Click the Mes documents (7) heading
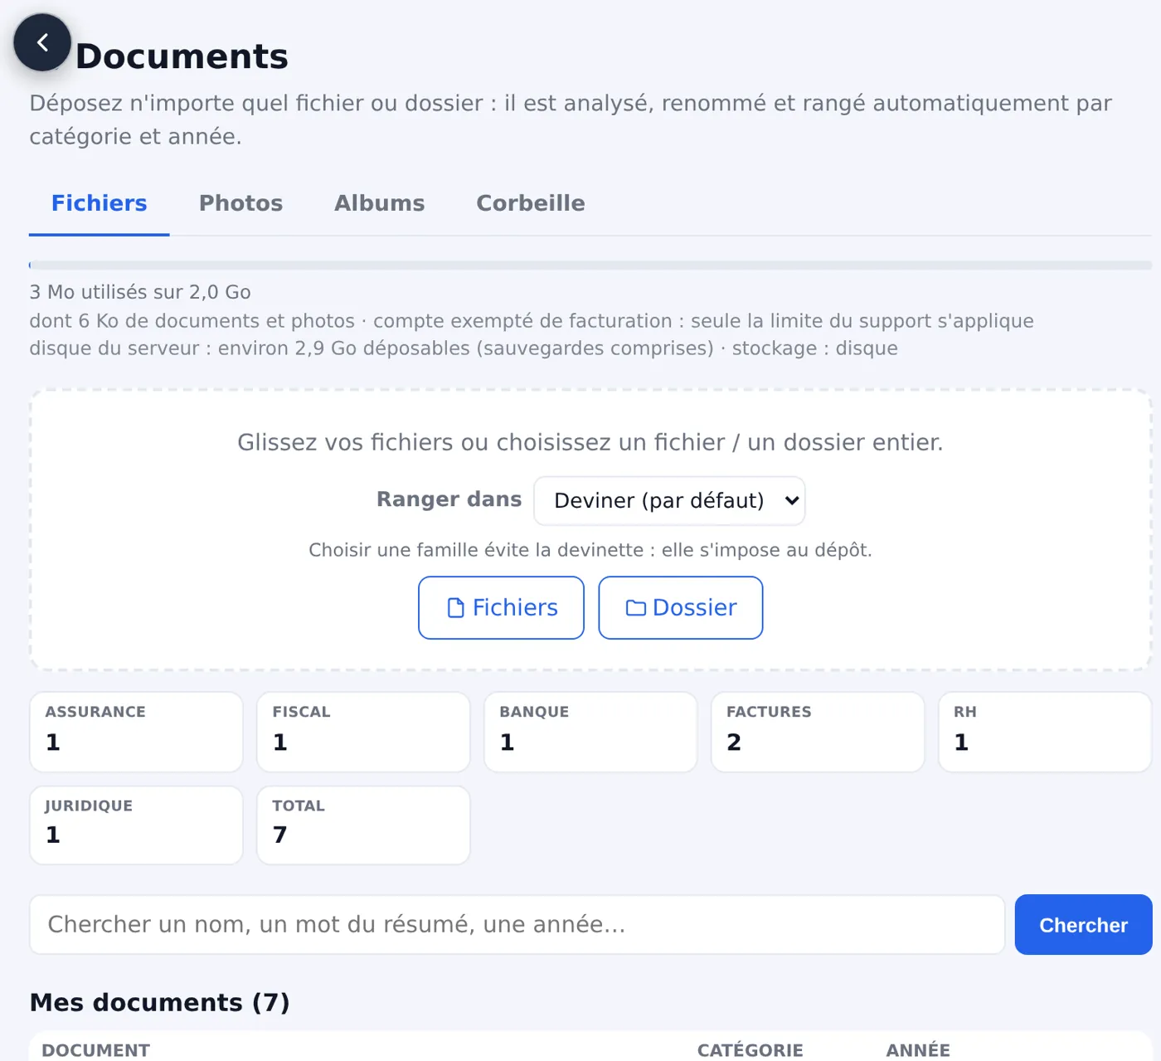Screen dimensions: 1161x1061 click(x=159, y=1002)
